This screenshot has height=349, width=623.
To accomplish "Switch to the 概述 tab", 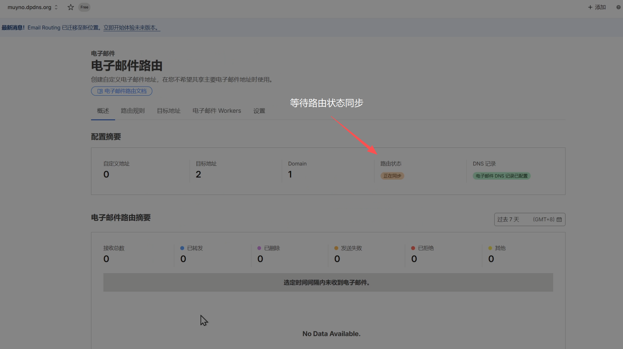I will 103,111.
